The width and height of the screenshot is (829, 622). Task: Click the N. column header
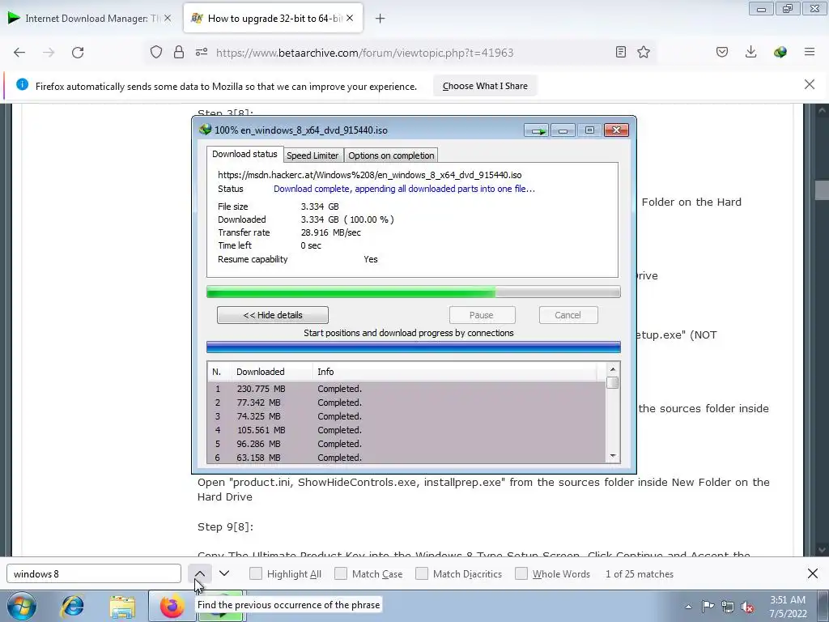tap(219, 372)
